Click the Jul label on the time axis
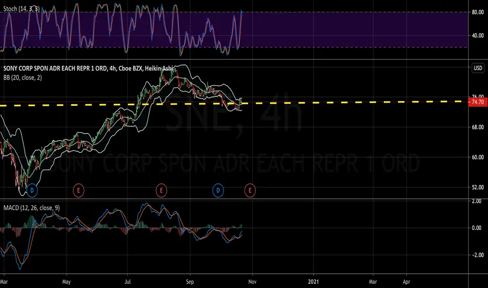The height and width of the screenshot is (288, 488). tap(127, 282)
